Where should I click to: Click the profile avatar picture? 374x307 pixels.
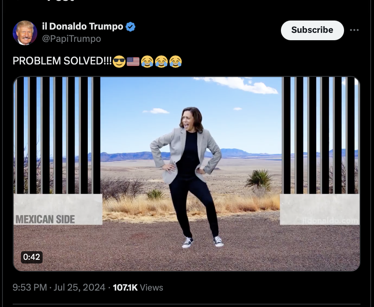25,33
